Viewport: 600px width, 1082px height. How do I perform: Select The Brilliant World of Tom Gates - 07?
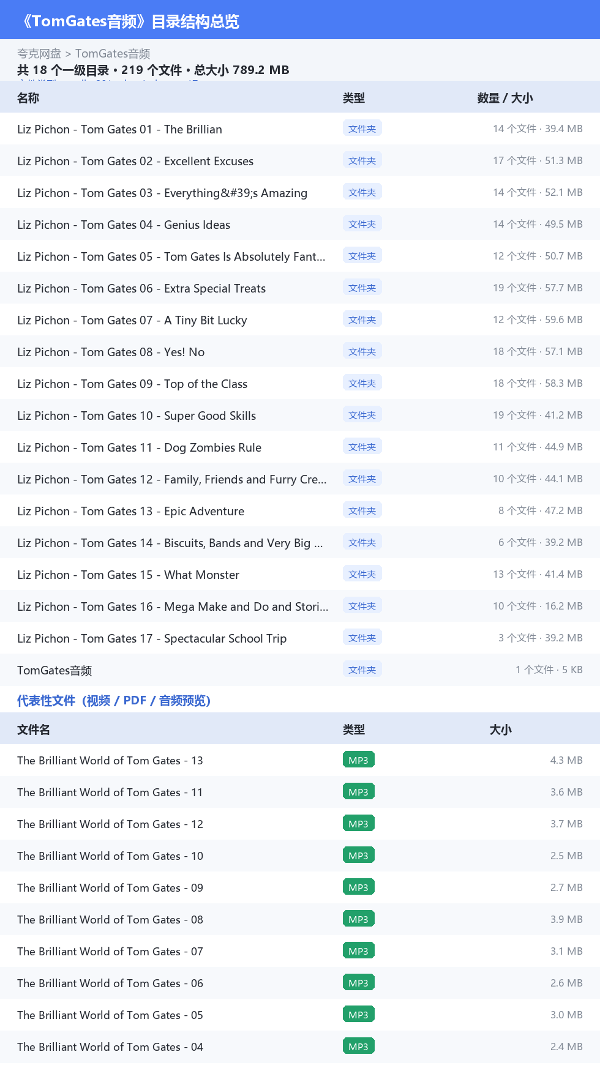point(300,952)
